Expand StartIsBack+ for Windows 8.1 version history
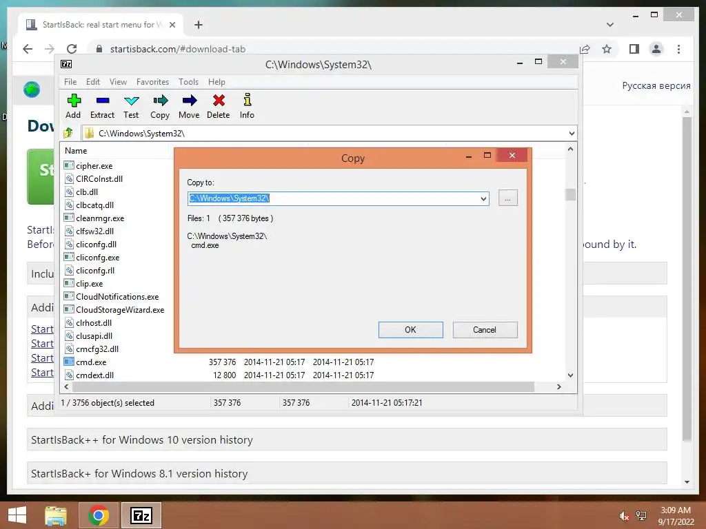706x529 pixels. click(x=347, y=473)
